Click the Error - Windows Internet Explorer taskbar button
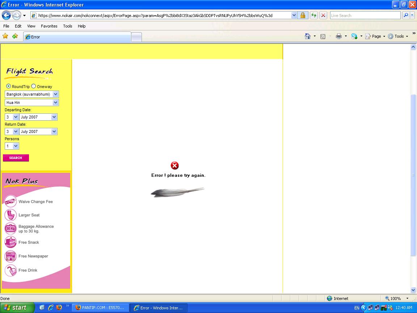 point(159,308)
